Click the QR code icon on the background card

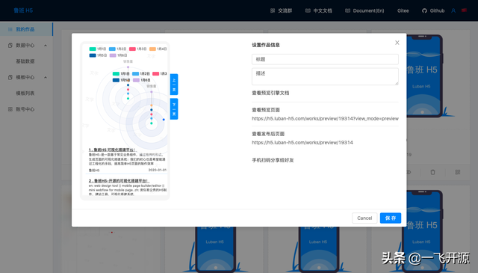click(458, 172)
